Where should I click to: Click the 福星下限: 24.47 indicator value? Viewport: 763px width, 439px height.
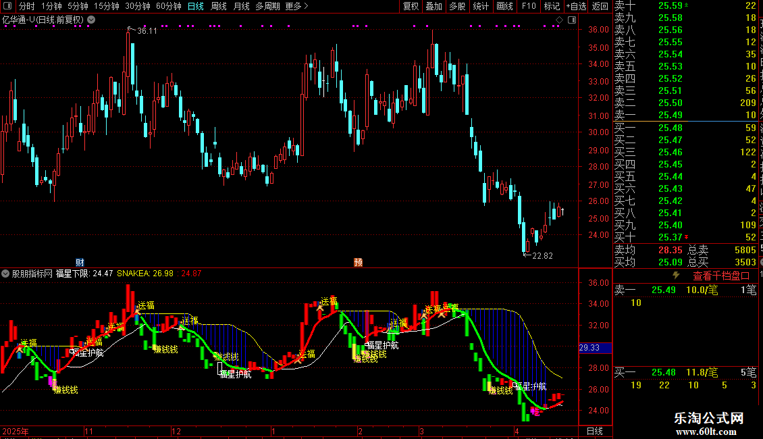point(84,274)
